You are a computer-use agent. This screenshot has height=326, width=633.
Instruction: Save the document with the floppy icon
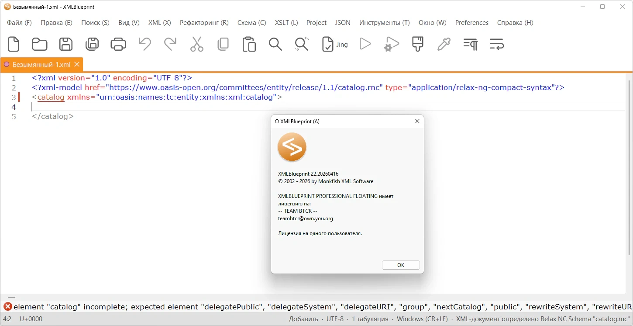[66, 44]
